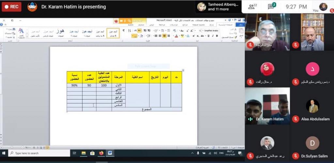Open File Explorer from the taskbar
Viewport: 334px width, 163px height.
84,153
